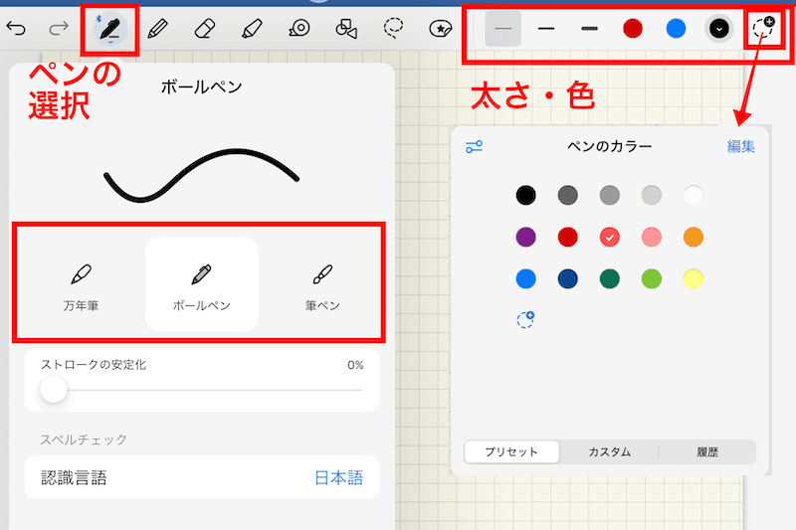Click the ストロークの安定化 slider handle

53,390
